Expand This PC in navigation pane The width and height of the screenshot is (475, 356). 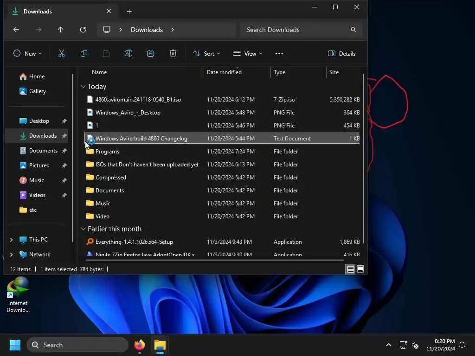tap(12, 240)
